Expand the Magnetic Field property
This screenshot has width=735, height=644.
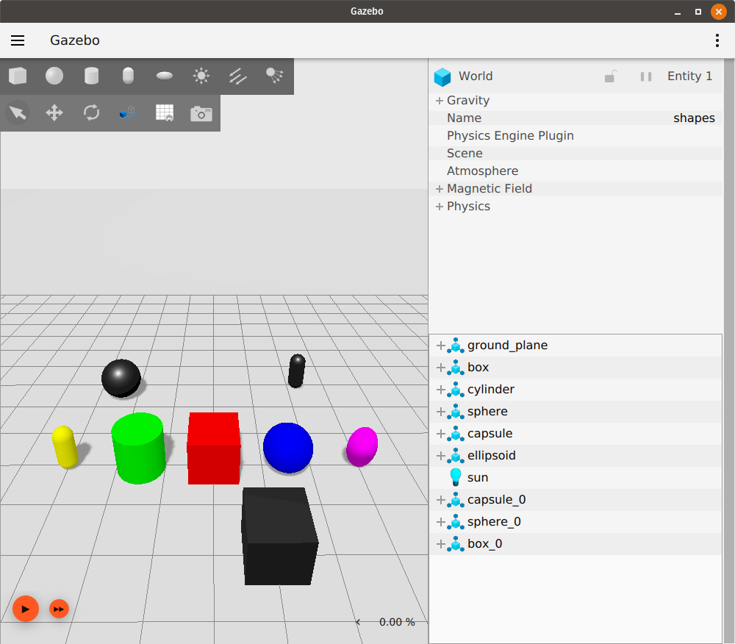(440, 188)
